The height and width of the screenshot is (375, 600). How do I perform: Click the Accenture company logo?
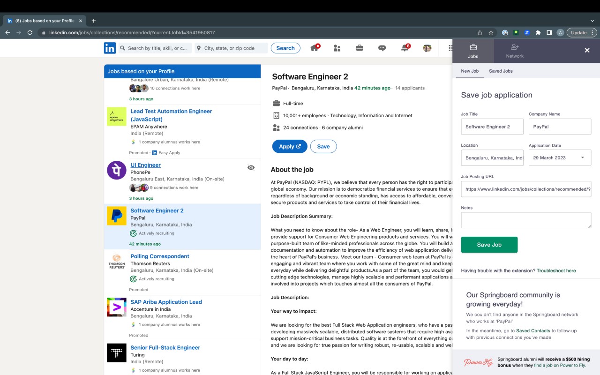117,307
